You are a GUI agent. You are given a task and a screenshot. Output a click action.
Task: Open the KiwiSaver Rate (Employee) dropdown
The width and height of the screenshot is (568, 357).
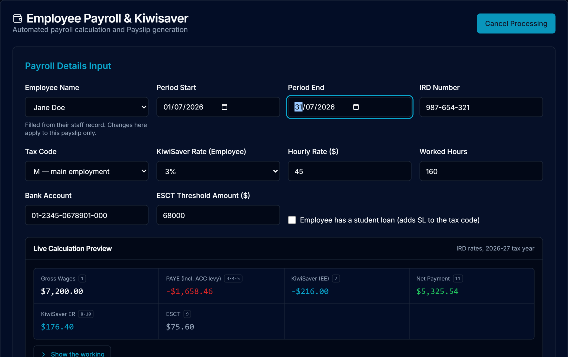point(218,171)
